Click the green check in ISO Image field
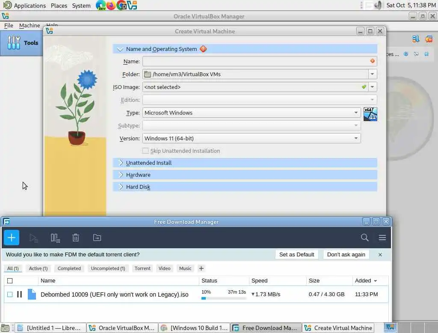438x333 pixels. click(364, 87)
